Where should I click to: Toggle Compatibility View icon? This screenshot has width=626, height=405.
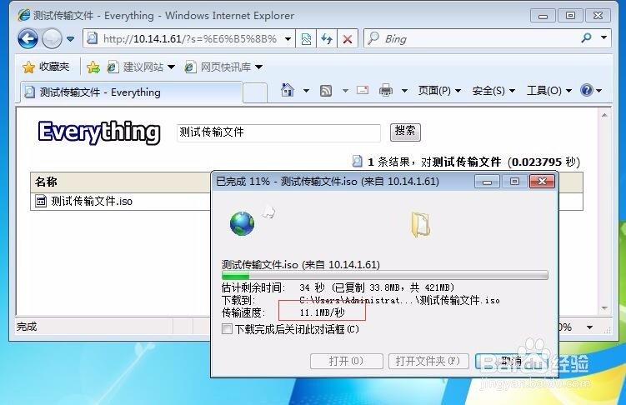tap(306, 39)
